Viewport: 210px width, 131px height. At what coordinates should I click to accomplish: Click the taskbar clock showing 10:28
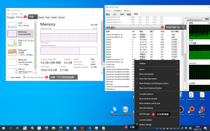pos(197,128)
